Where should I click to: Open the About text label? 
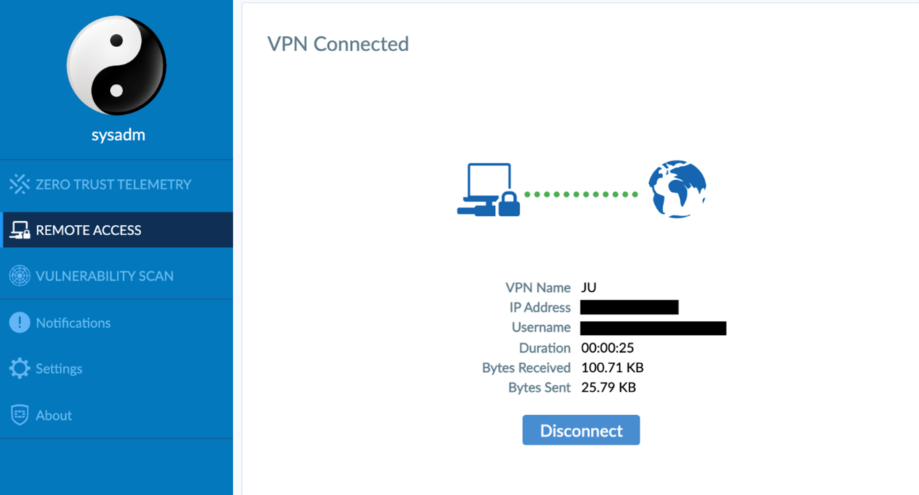point(54,416)
